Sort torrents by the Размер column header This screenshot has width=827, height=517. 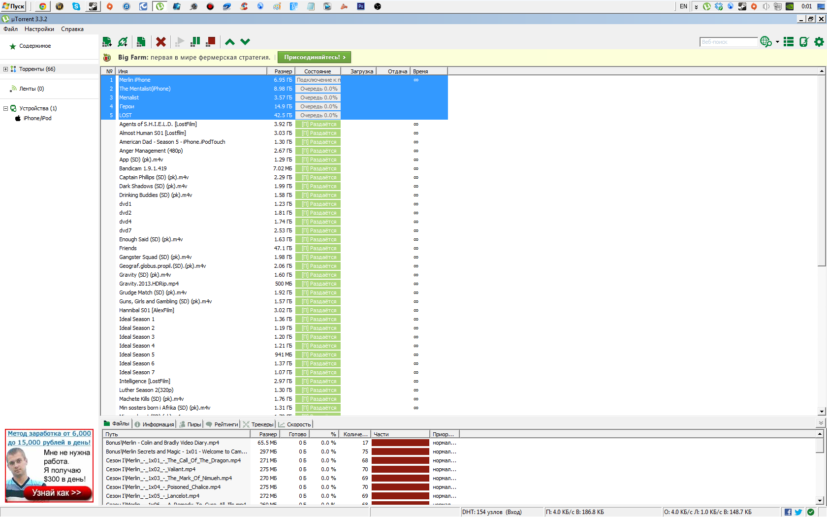(281, 71)
